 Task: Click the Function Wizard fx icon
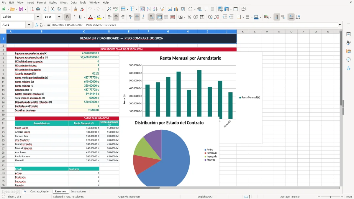point(37,25)
